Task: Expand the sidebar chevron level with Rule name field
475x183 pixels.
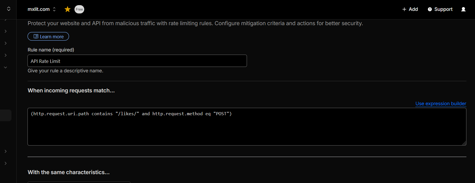Action: 5,55
